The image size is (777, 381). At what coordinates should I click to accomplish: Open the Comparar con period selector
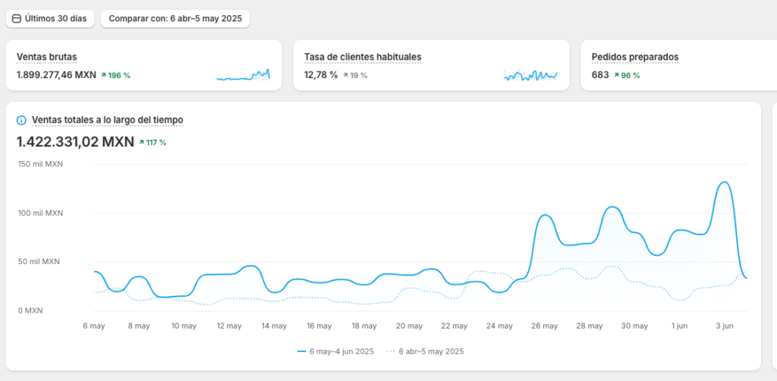(175, 18)
